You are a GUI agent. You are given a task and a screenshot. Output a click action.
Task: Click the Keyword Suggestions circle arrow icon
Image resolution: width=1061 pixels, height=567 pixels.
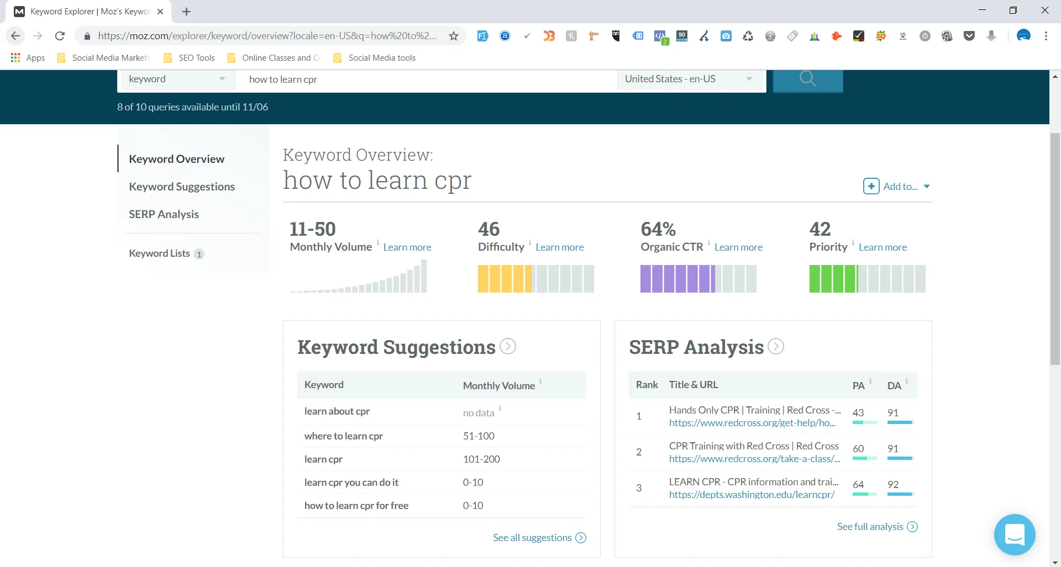(508, 346)
